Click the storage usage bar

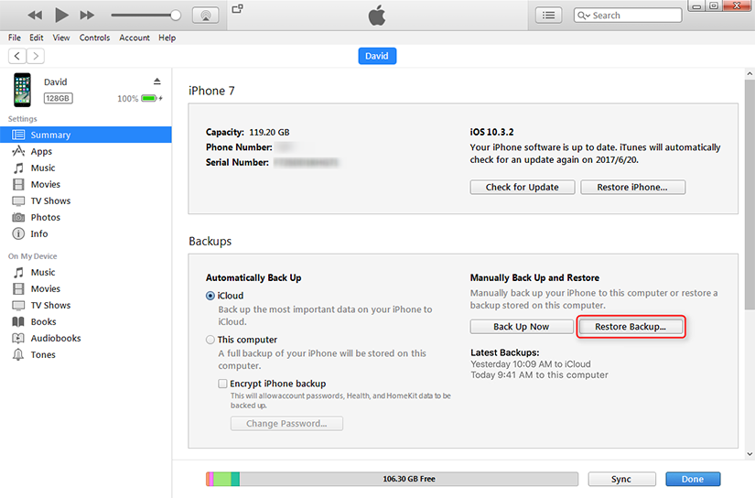click(392, 479)
